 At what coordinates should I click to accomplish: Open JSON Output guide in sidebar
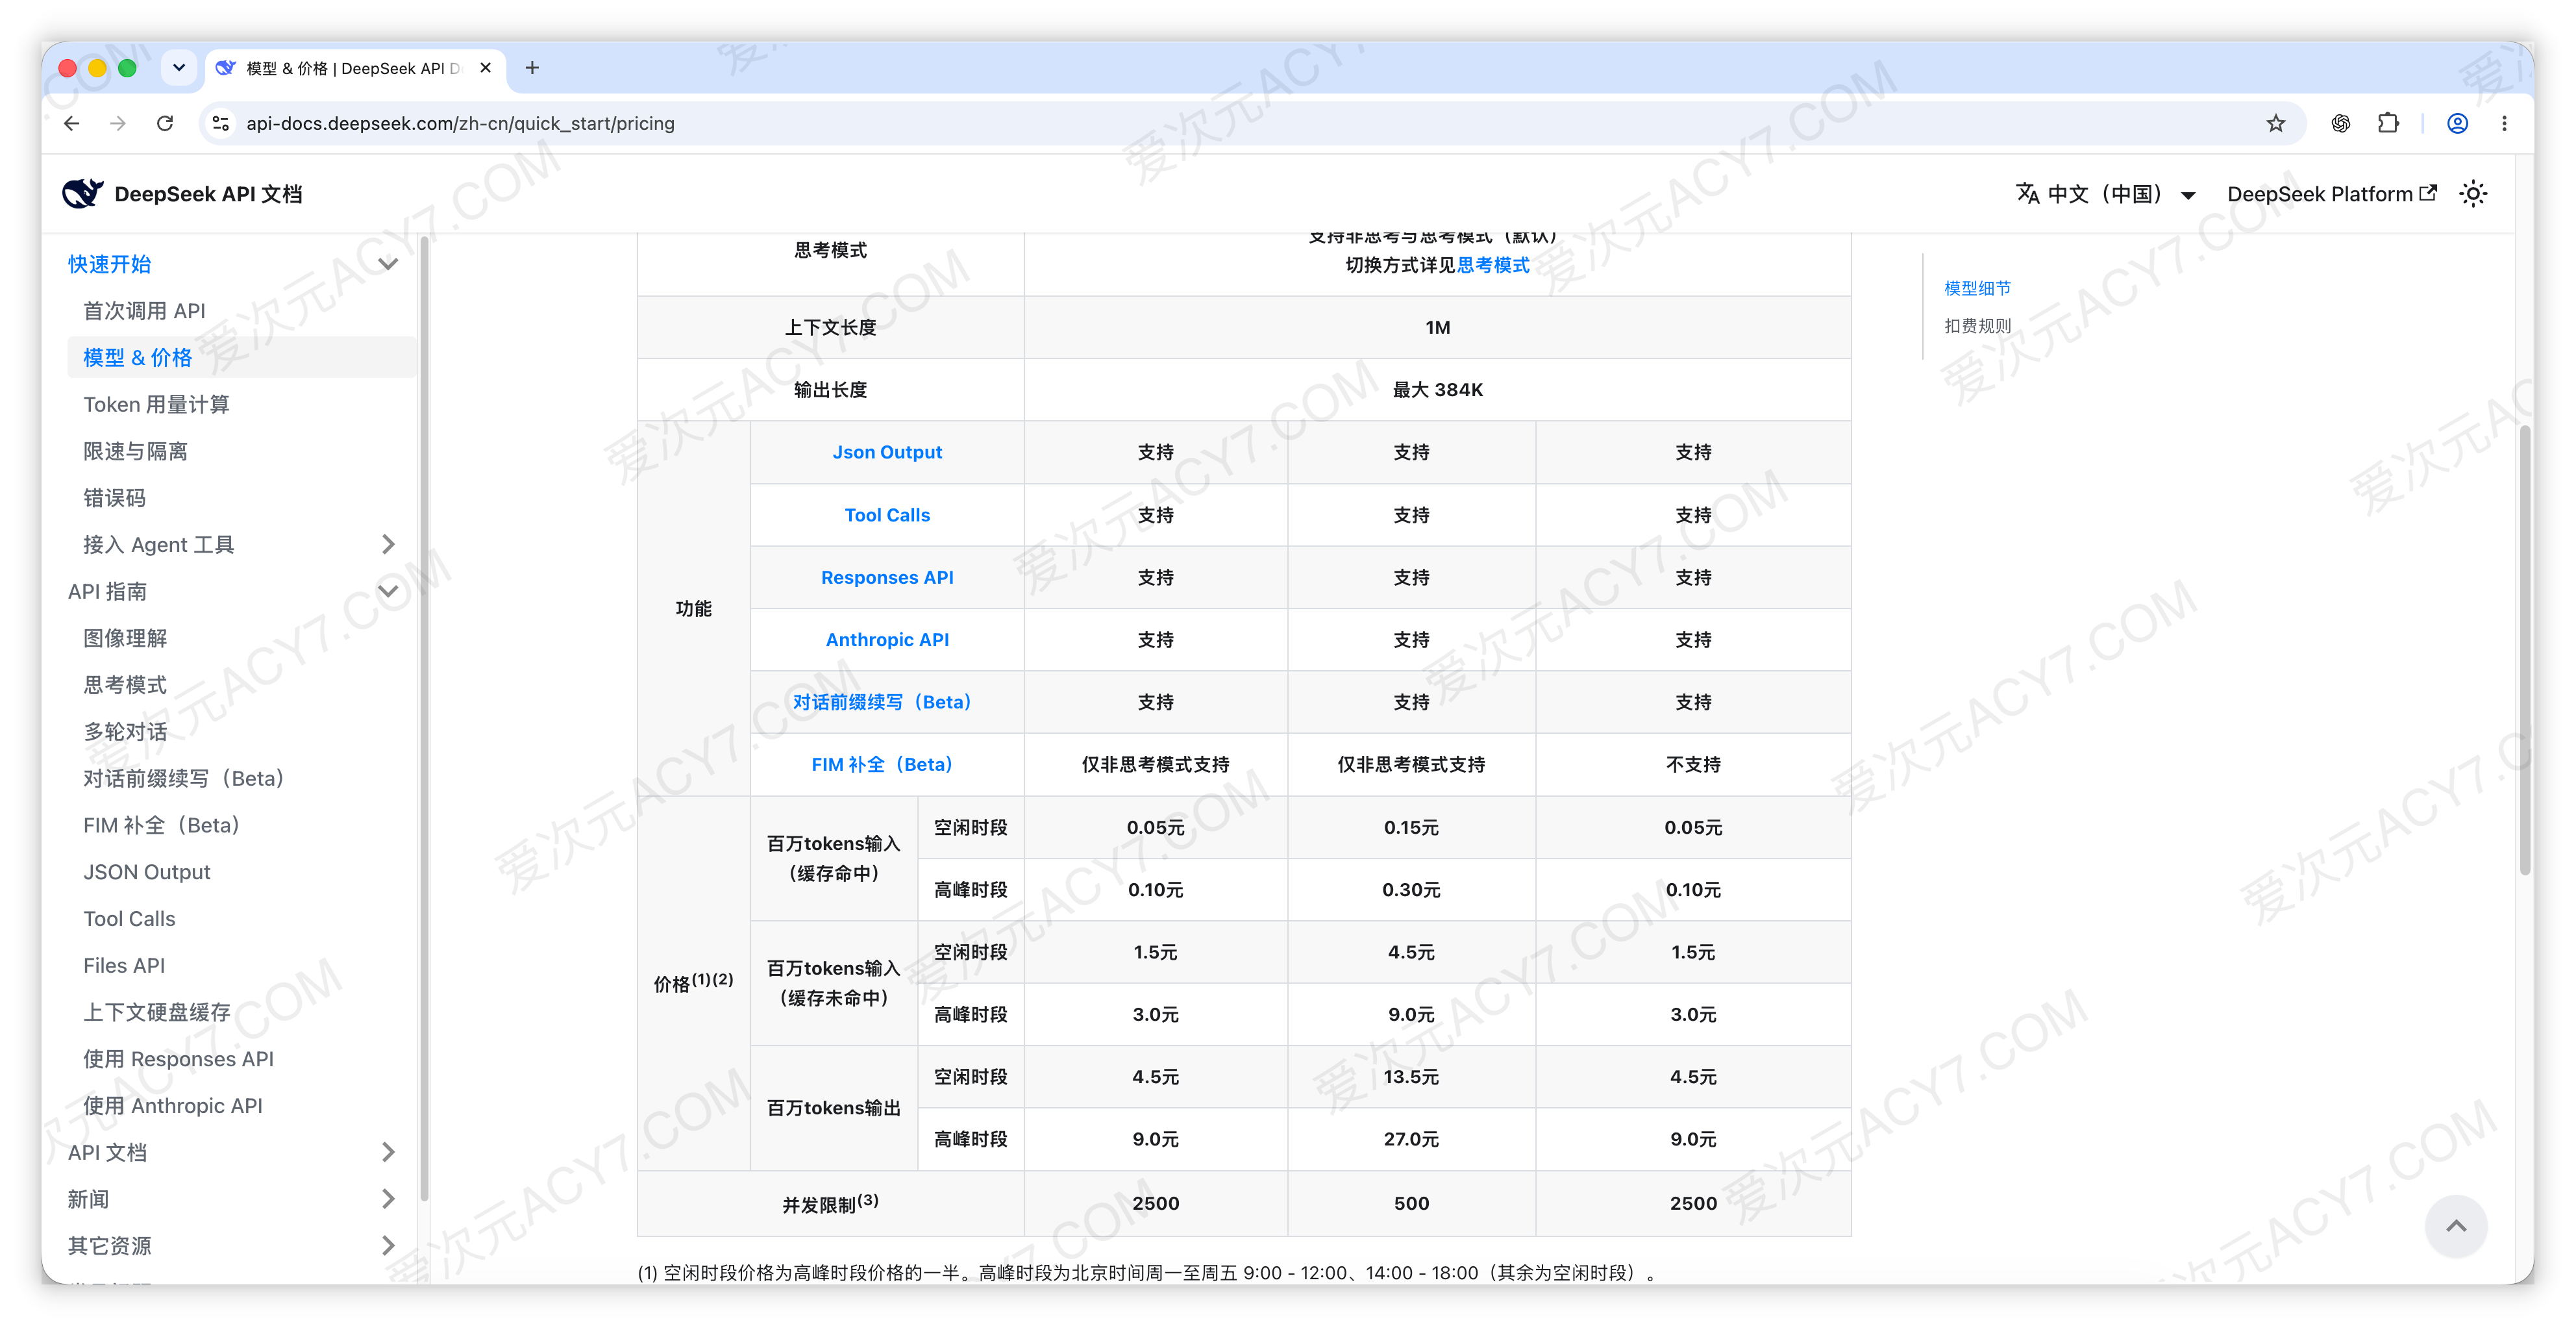click(147, 872)
